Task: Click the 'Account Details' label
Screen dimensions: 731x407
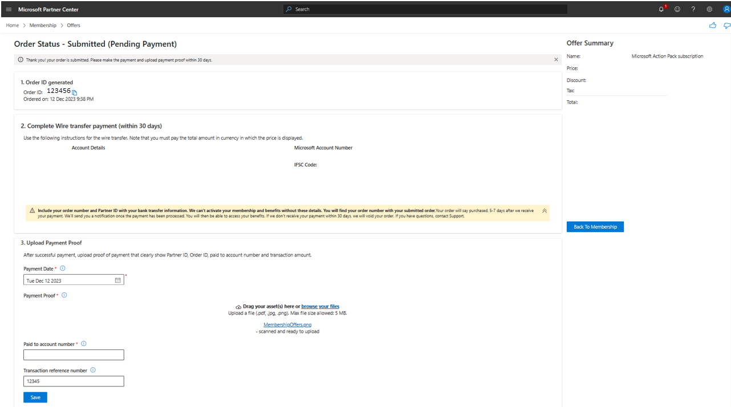Action: click(x=88, y=148)
